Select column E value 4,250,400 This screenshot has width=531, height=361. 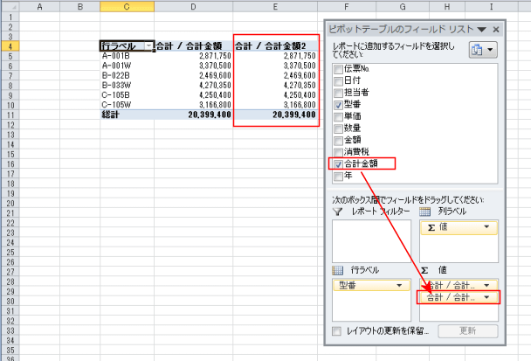[275, 95]
